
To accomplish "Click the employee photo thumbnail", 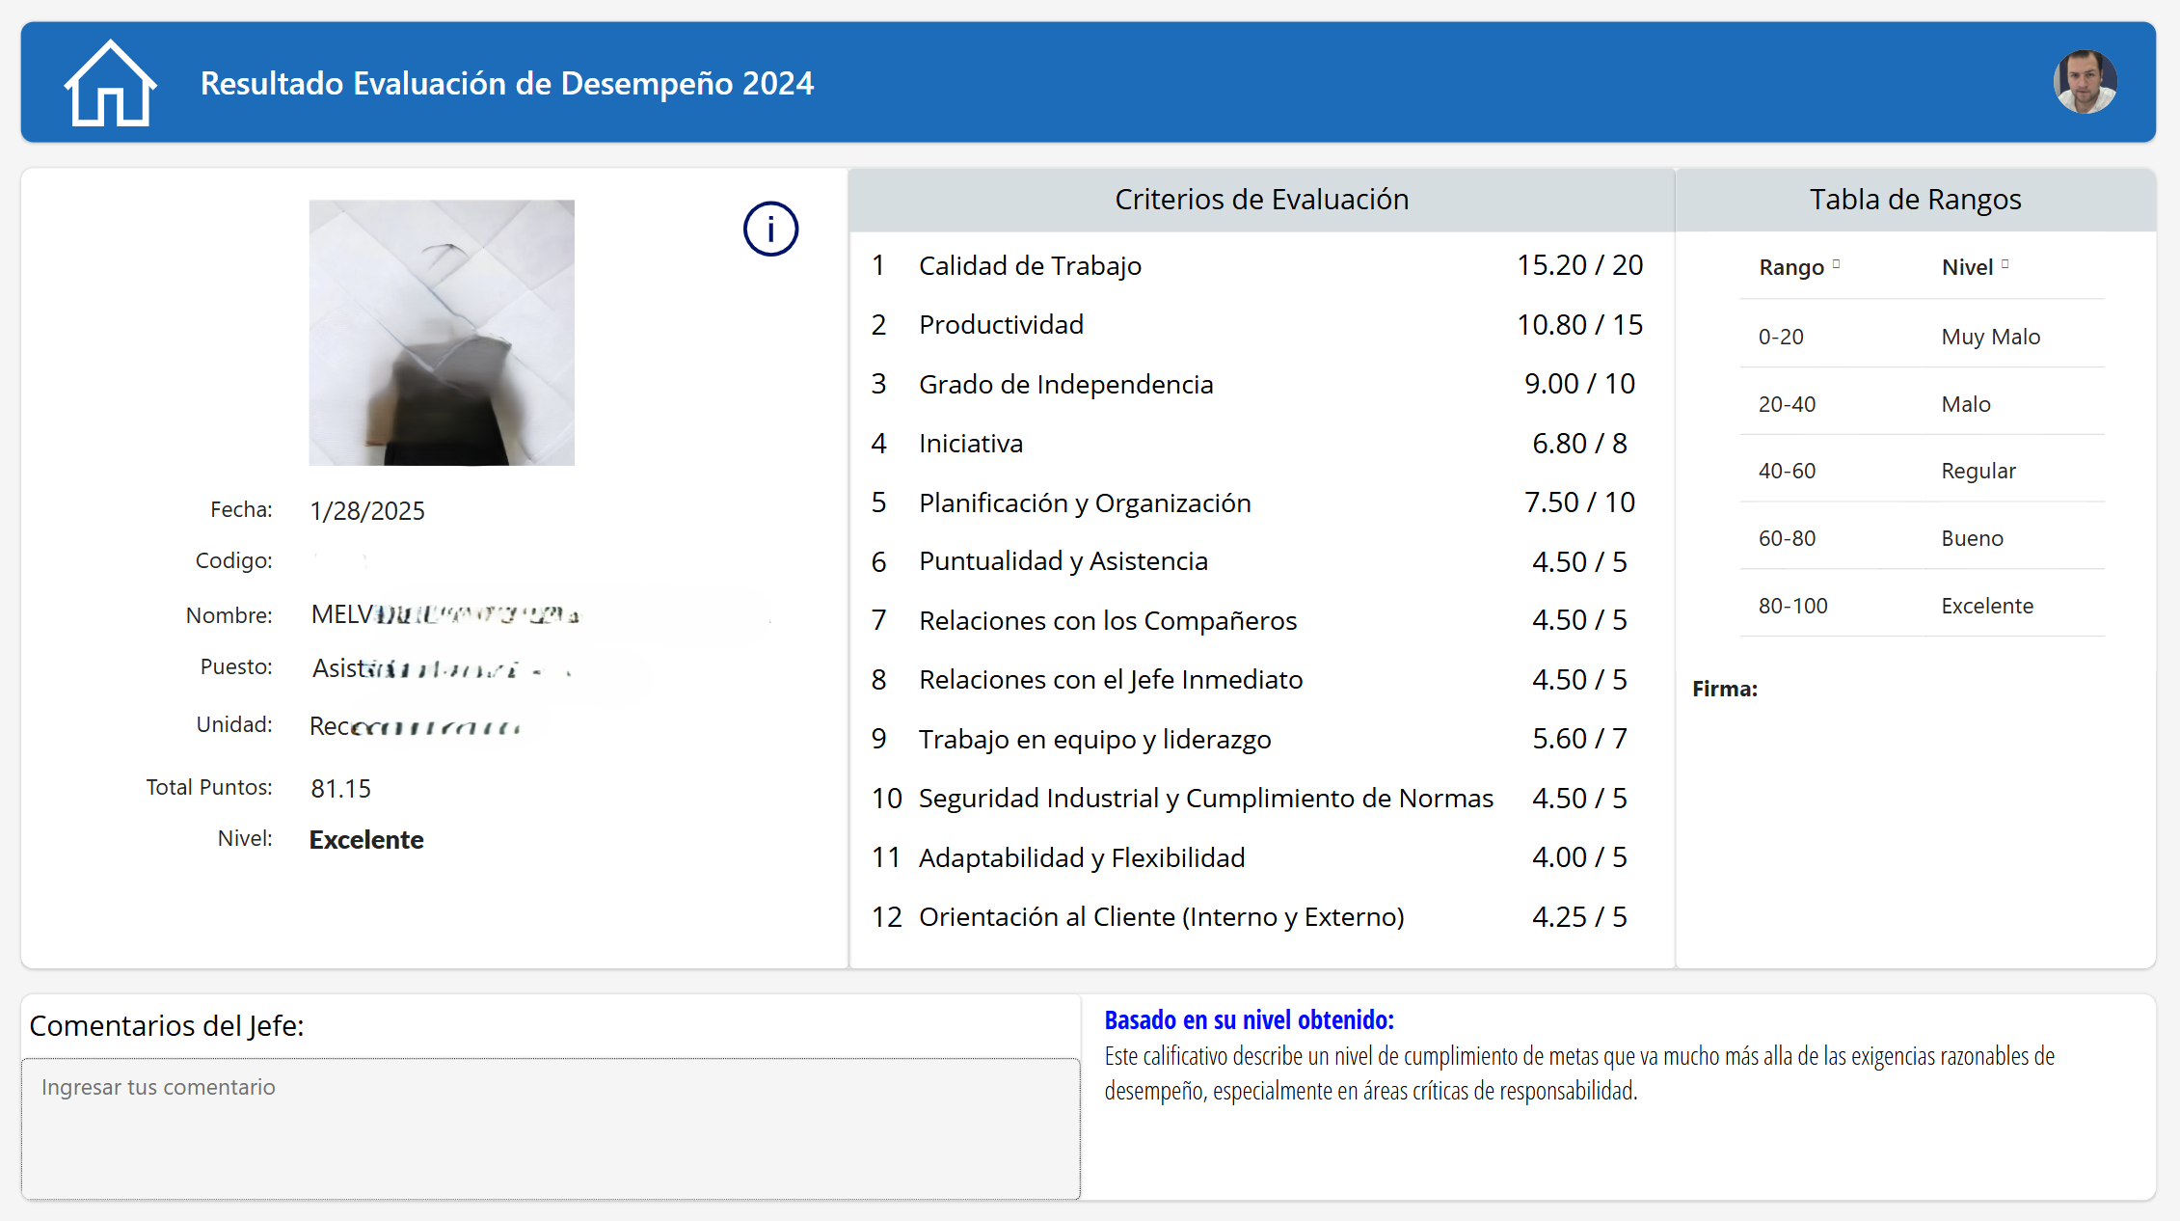I will 442,333.
